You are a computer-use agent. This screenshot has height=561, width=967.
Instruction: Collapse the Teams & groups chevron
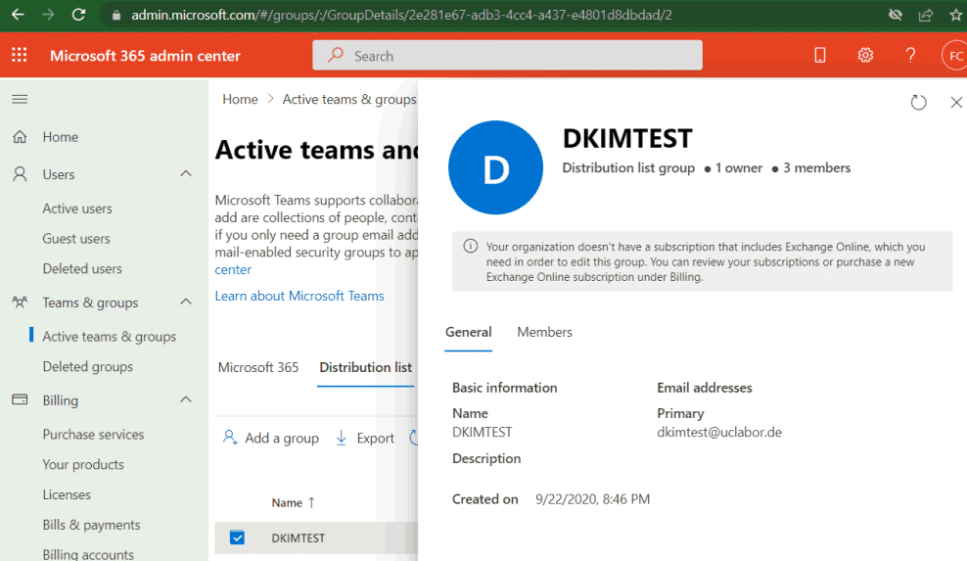(186, 302)
